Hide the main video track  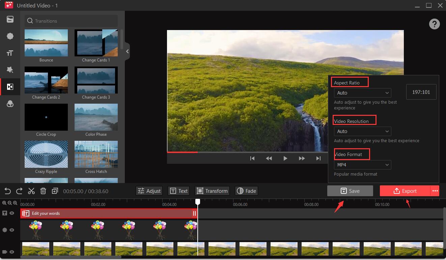click(x=11, y=252)
